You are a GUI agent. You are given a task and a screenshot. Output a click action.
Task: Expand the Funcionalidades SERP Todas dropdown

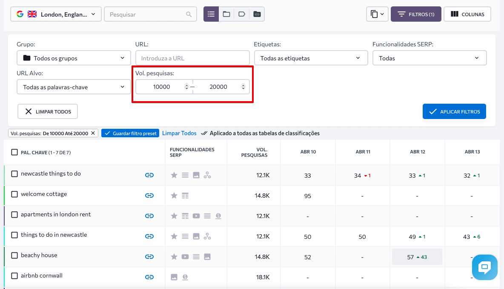coord(430,58)
